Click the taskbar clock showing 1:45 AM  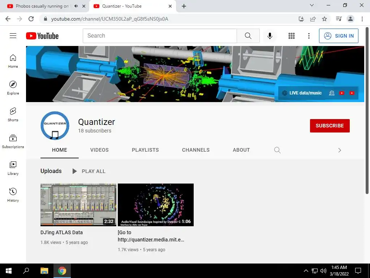tap(339, 271)
